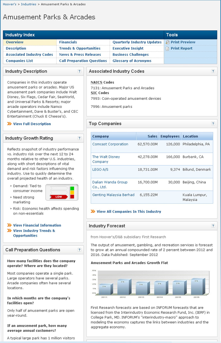Select the Financials index item
The height and width of the screenshot is (343, 221).
point(68,42)
